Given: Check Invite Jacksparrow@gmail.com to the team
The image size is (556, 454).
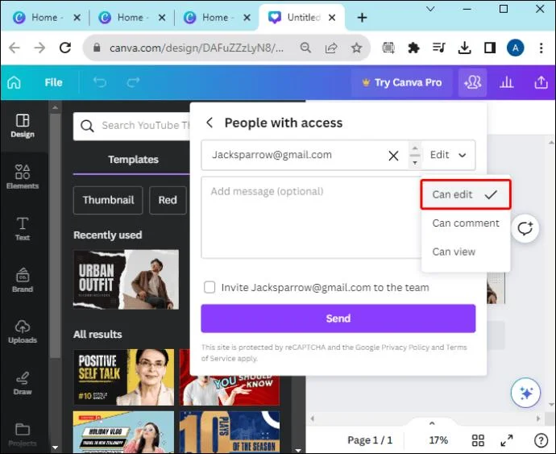Looking at the screenshot, I should pyautogui.click(x=210, y=287).
